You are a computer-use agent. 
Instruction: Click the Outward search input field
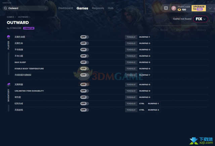click(26, 8)
